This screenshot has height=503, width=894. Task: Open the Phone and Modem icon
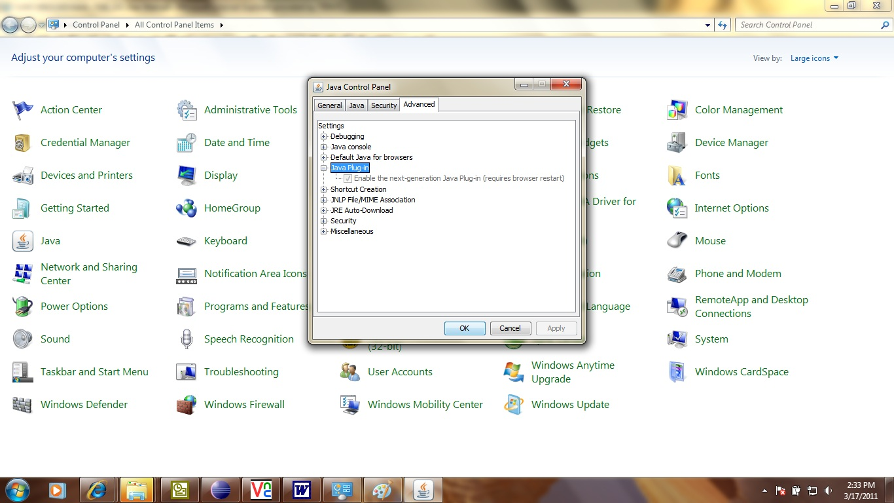pyautogui.click(x=677, y=274)
